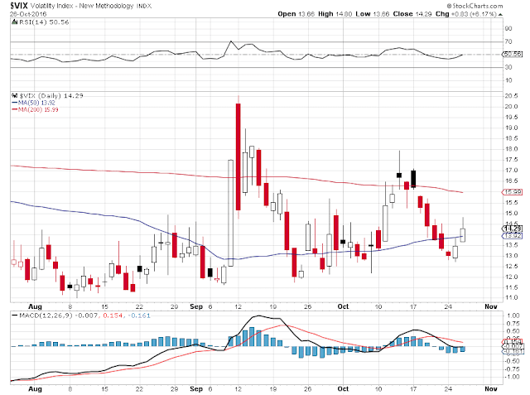
Task: Click the MA(200) 15.99 legend text
Action: [x=38, y=109]
